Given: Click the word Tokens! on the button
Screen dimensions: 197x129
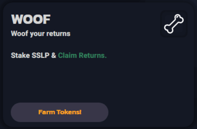Looking at the screenshot, I should pyautogui.click(x=69, y=112).
